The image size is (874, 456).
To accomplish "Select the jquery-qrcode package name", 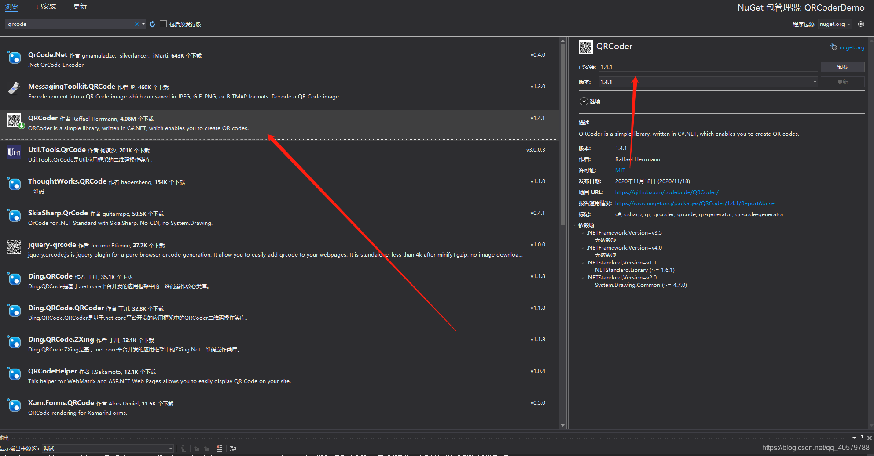I will pos(52,245).
